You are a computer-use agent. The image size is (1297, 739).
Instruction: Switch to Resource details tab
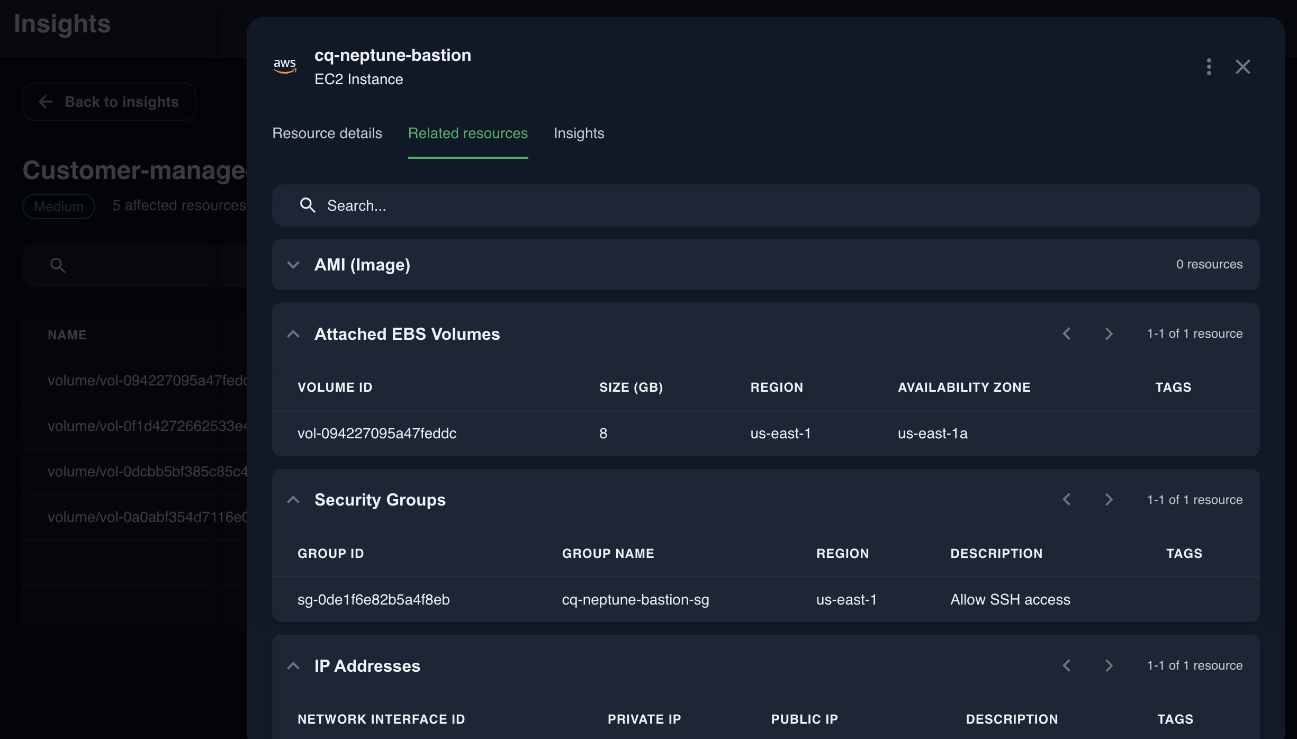(x=327, y=133)
